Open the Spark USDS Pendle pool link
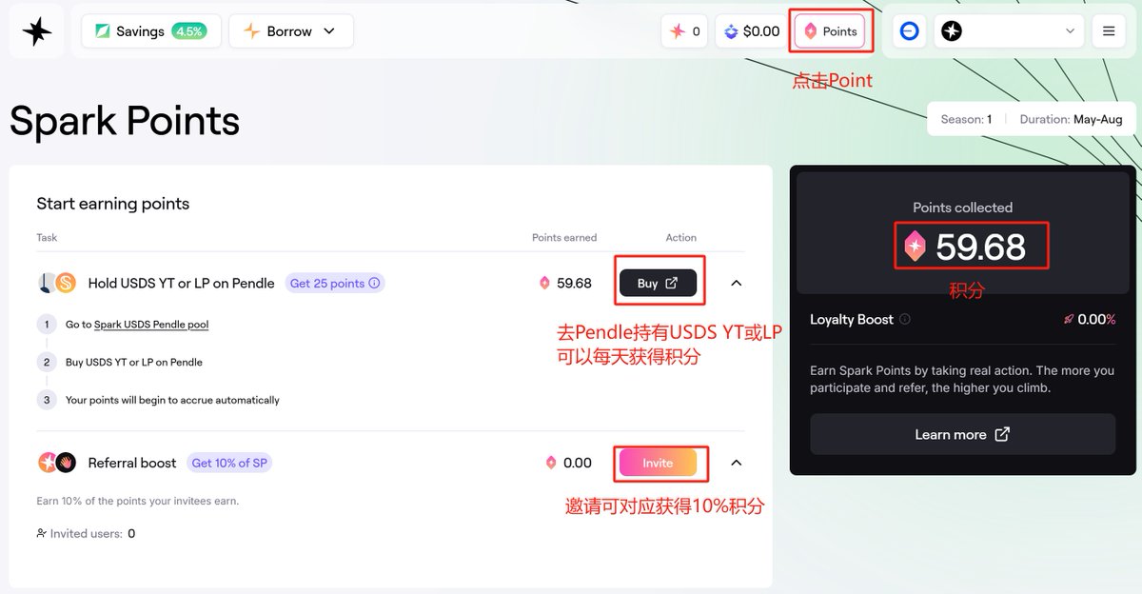This screenshot has height=594, width=1142. 150,325
